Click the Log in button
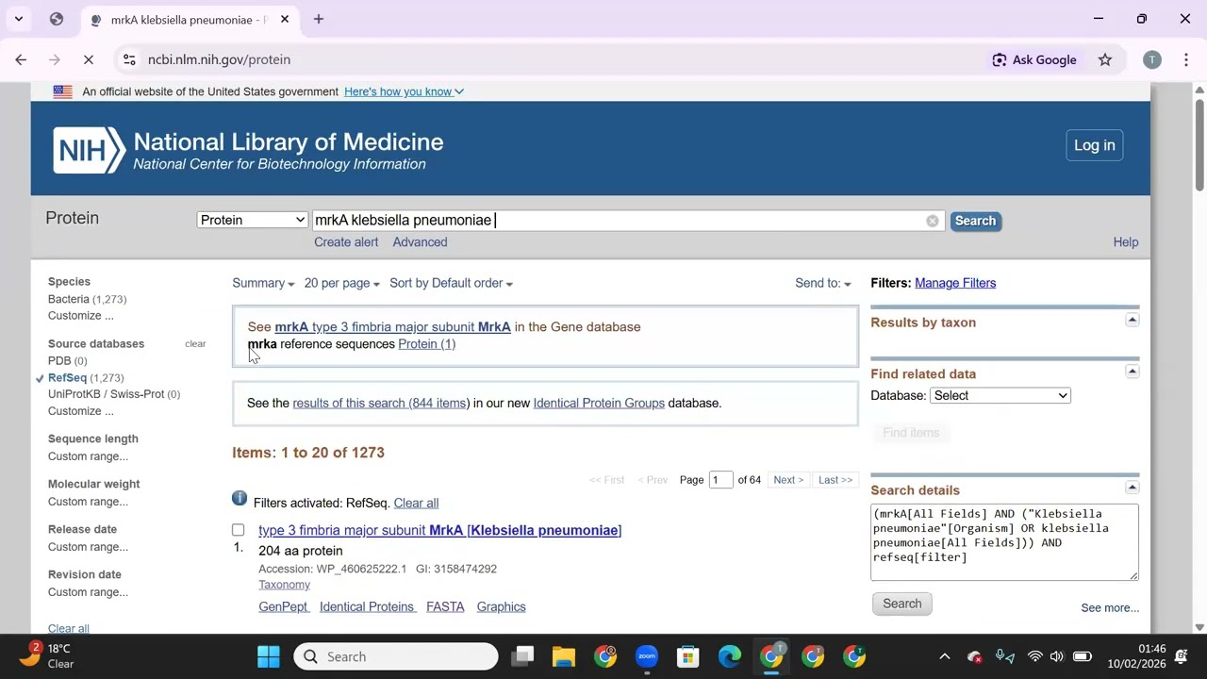The height and width of the screenshot is (679, 1207). tap(1094, 145)
